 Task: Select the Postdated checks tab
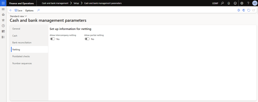[21, 56]
